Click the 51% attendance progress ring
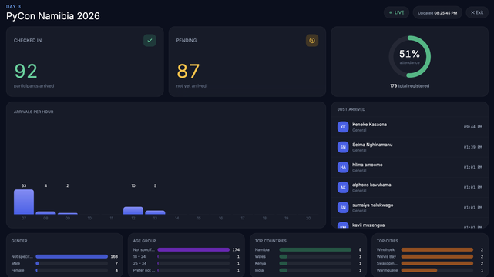Image resolution: width=494 pixels, height=277 pixels. (409, 57)
